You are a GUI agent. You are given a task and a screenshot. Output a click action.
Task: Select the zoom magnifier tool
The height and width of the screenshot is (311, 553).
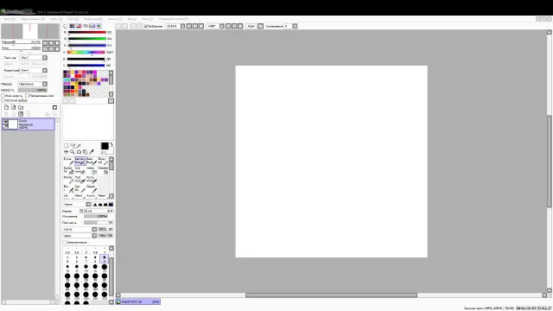click(x=73, y=152)
